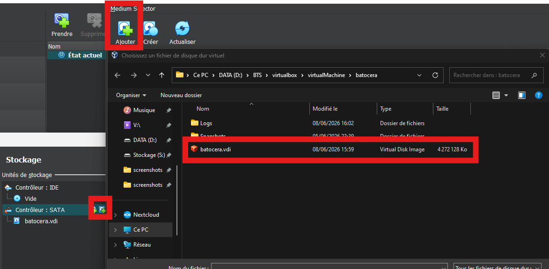Sort files by Modifié le column
The height and width of the screenshot is (269, 549).
pos(343,109)
